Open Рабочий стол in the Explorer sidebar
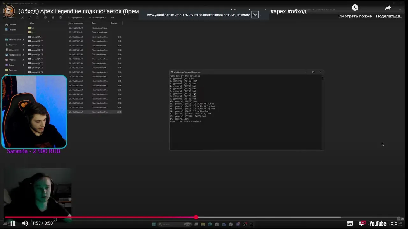Screen dimensions: 408x229 [x=15, y=40]
